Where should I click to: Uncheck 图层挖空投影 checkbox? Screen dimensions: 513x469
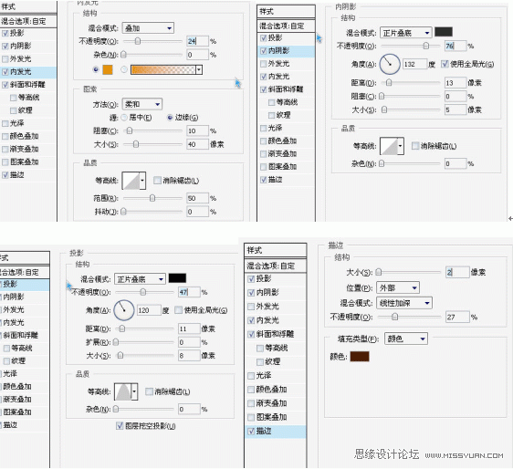click(x=120, y=426)
